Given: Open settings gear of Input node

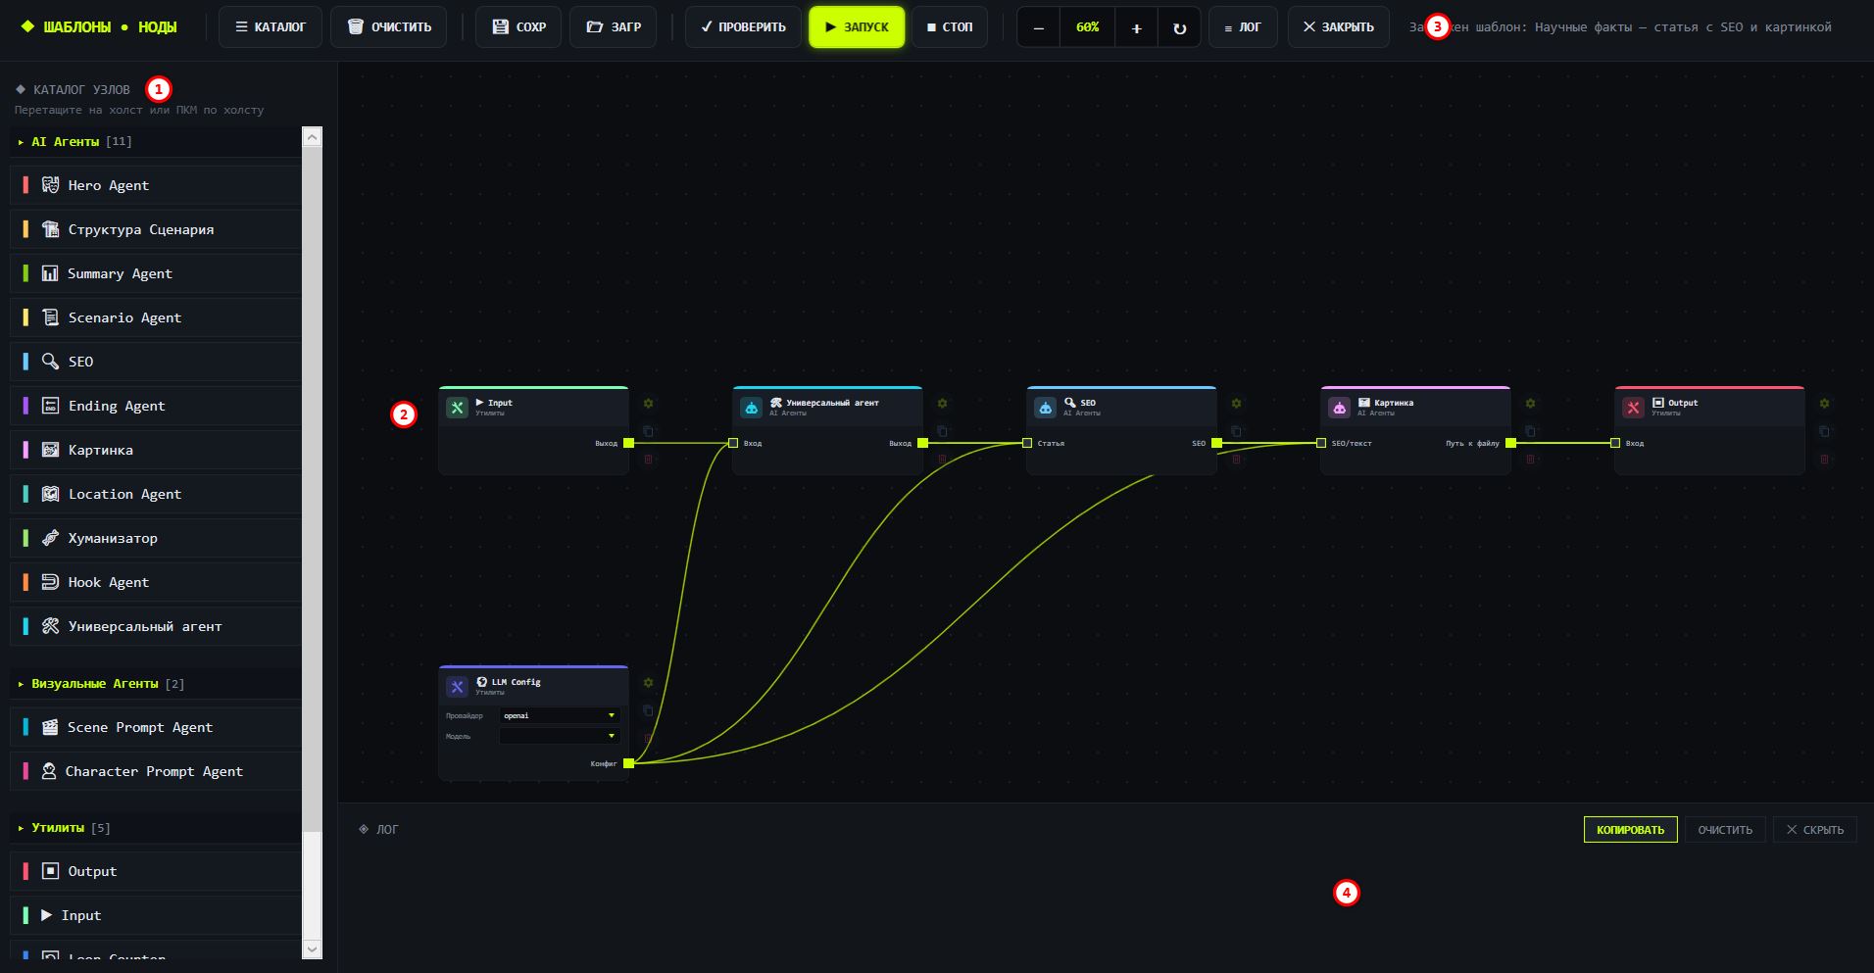Looking at the screenshot, I should pyautogui.click(x=648, y=404).
